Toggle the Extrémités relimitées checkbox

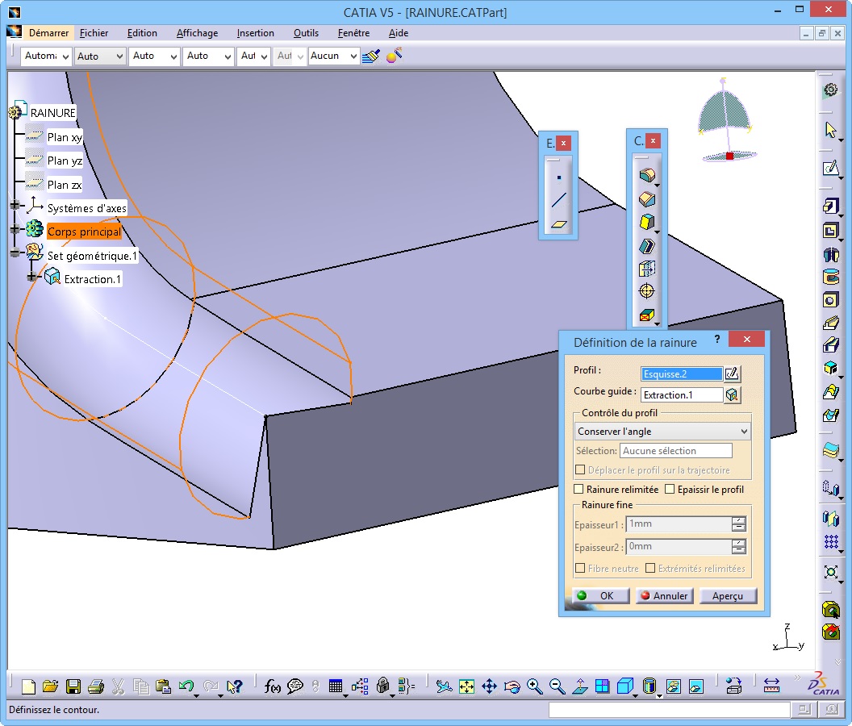(650, 568)
